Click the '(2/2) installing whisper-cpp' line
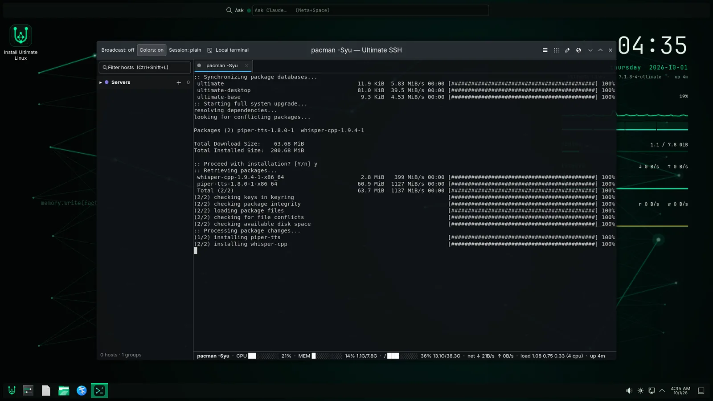Image resolution: width=713 pixels, height=401 pixels. 241,244
